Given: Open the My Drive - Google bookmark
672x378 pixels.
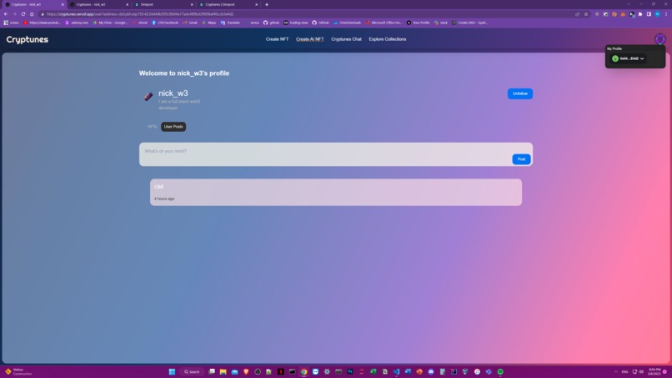Looking at the screenshot, I should point(110,23).
